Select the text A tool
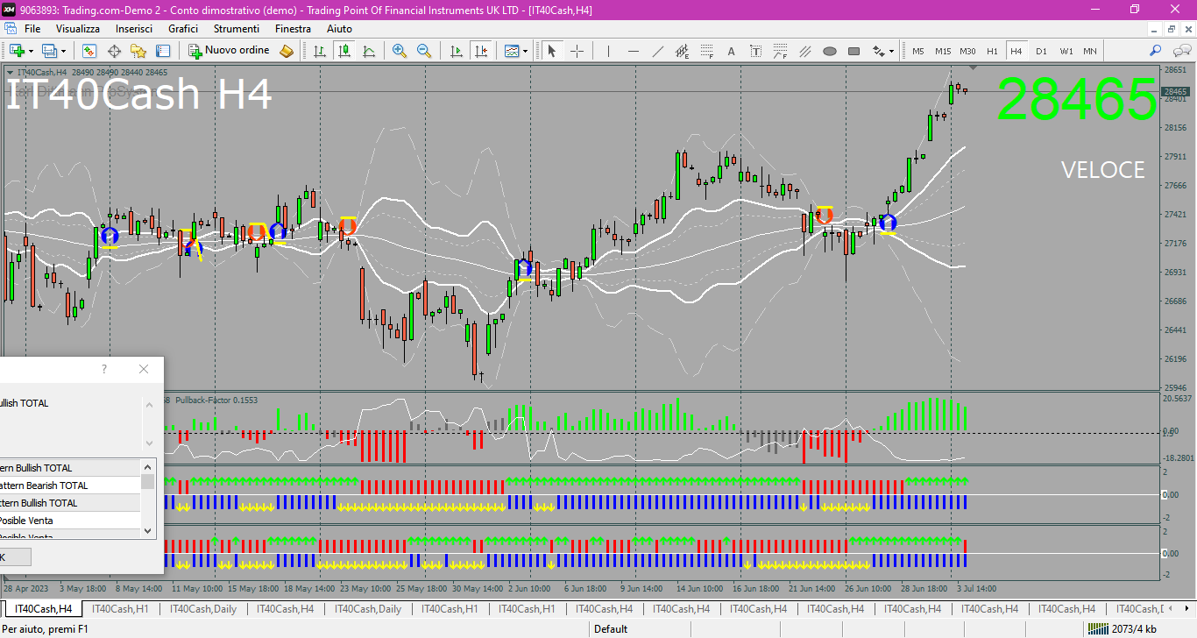Screen dimensions: 1197x638 click(731, 51)
